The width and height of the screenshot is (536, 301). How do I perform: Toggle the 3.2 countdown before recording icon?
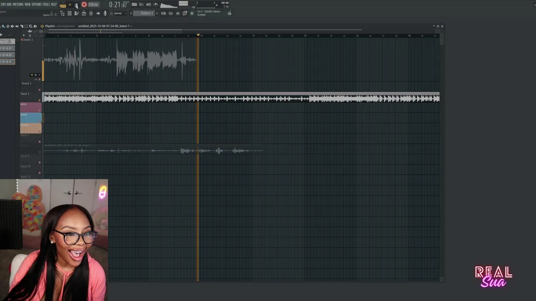(142, 4)
